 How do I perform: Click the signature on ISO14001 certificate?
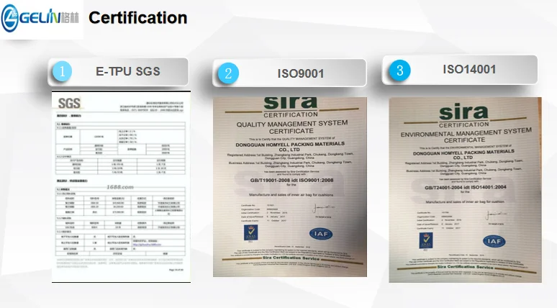[x=496, y=215]
